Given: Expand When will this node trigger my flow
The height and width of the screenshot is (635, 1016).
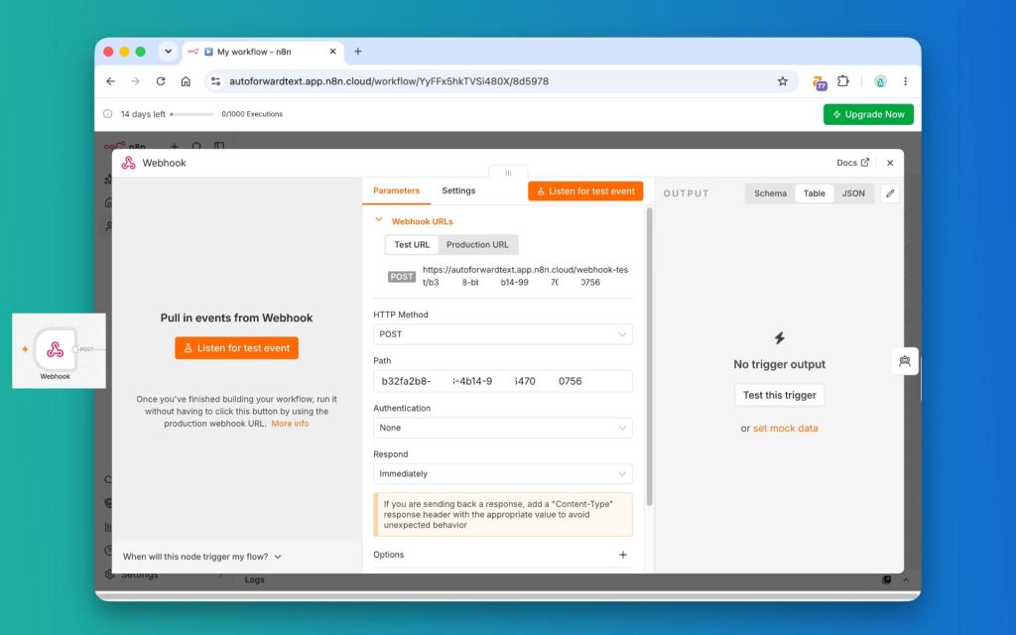Looking at the screenshot, I should [202, 557].
